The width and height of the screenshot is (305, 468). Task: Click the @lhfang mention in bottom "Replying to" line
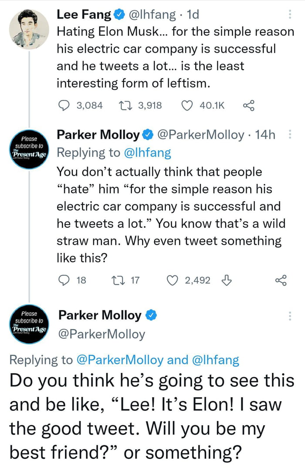coord(215,360)
